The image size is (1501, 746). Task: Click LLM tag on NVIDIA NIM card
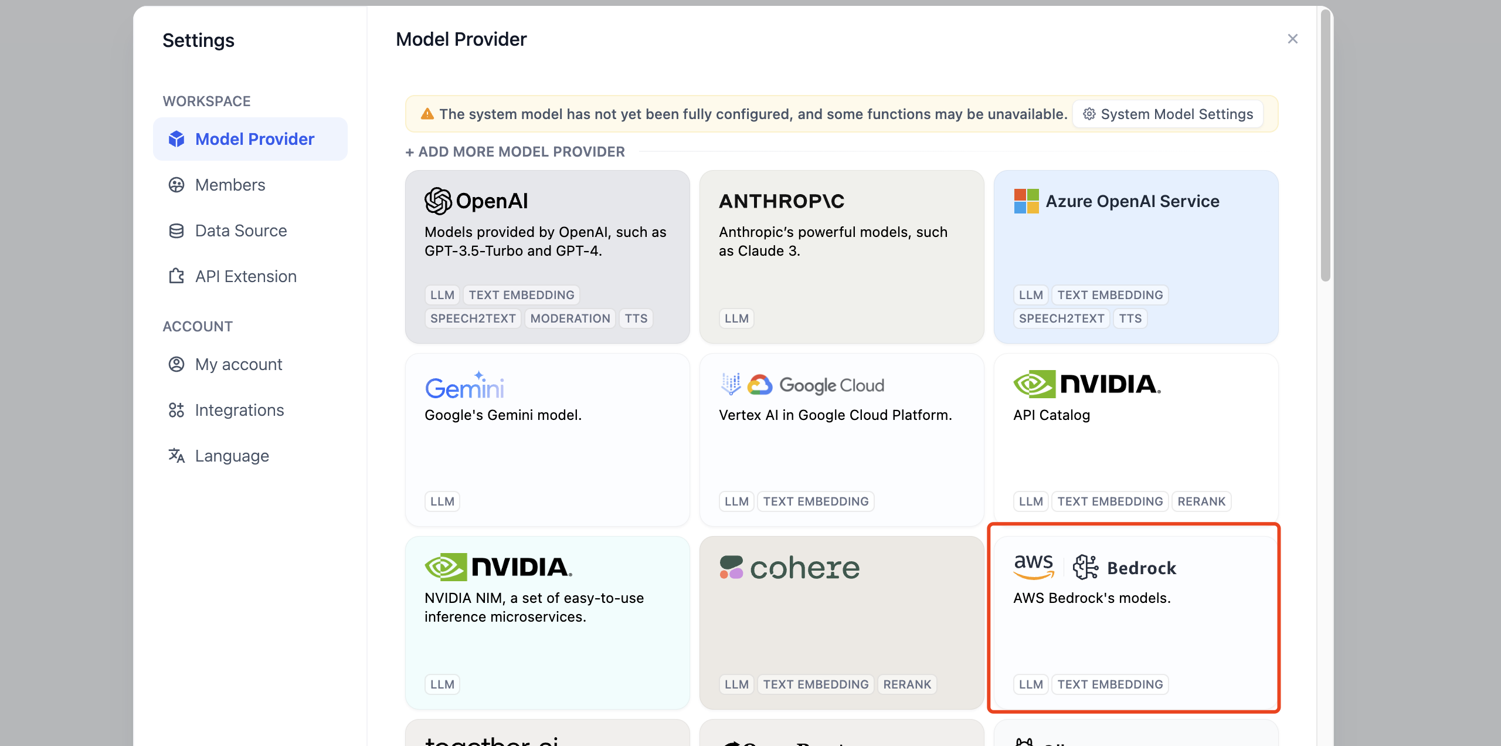(x=442, y=684)
